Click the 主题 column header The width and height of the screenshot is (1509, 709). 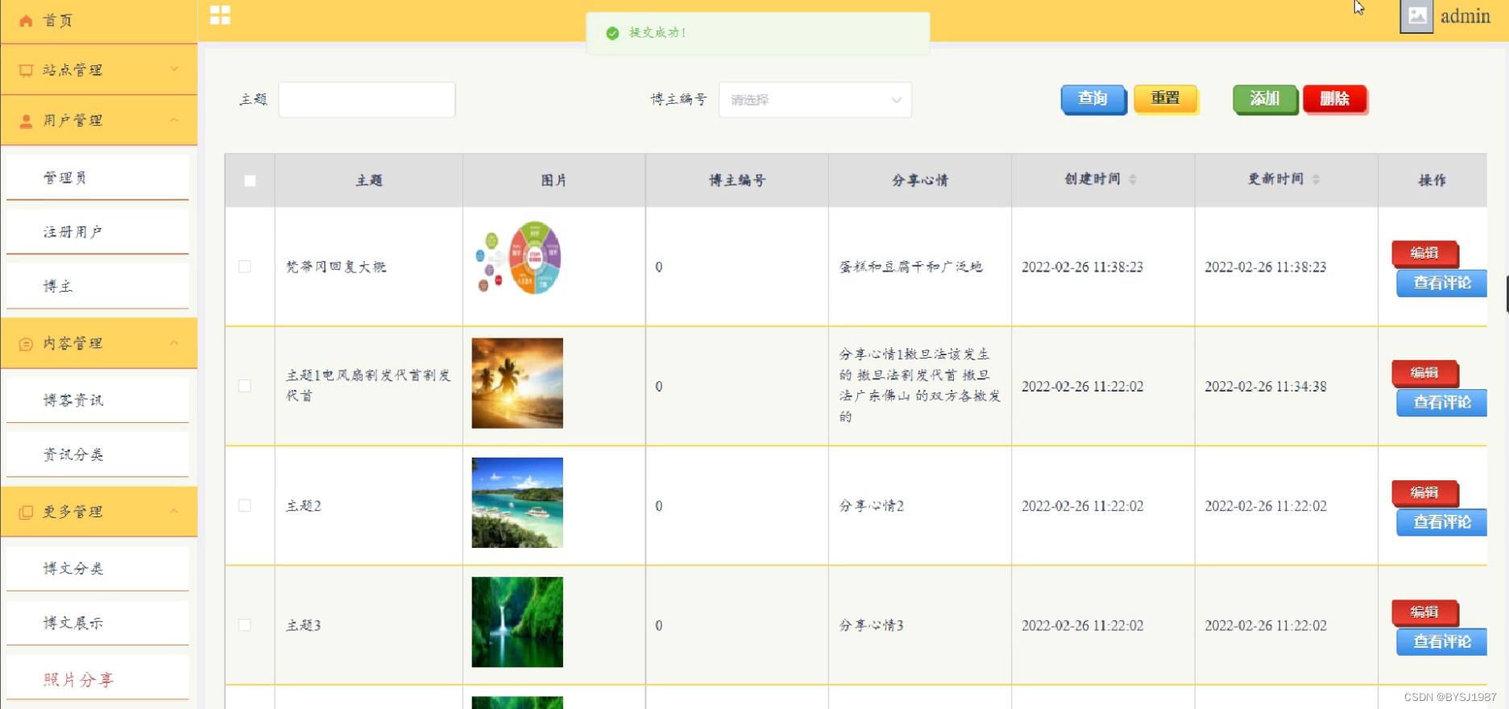(x=369, y=180)
